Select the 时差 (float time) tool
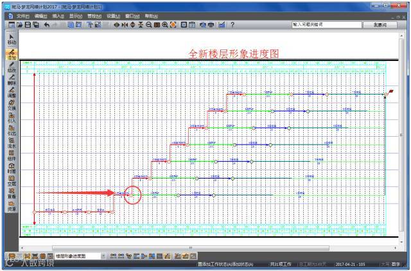 [12, 168]
